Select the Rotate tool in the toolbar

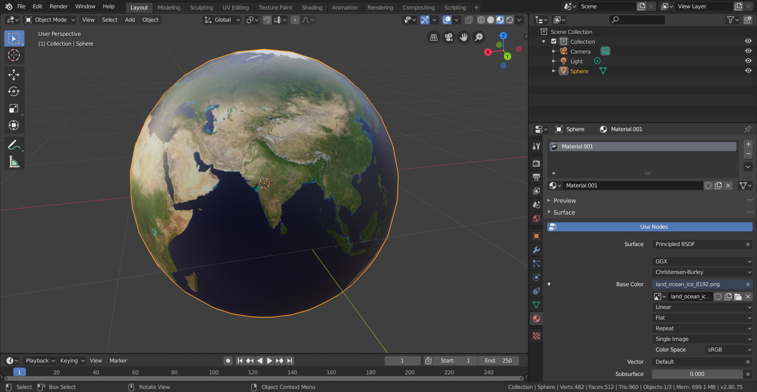tap(14, 91)
